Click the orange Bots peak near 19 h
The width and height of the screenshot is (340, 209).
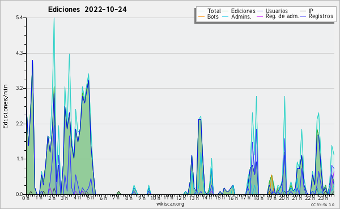pos(271,176)
